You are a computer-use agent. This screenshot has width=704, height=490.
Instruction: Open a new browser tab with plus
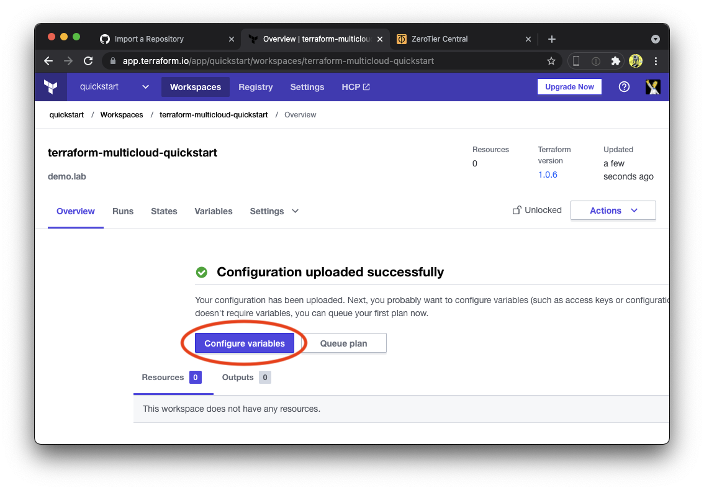click(552, 39)
